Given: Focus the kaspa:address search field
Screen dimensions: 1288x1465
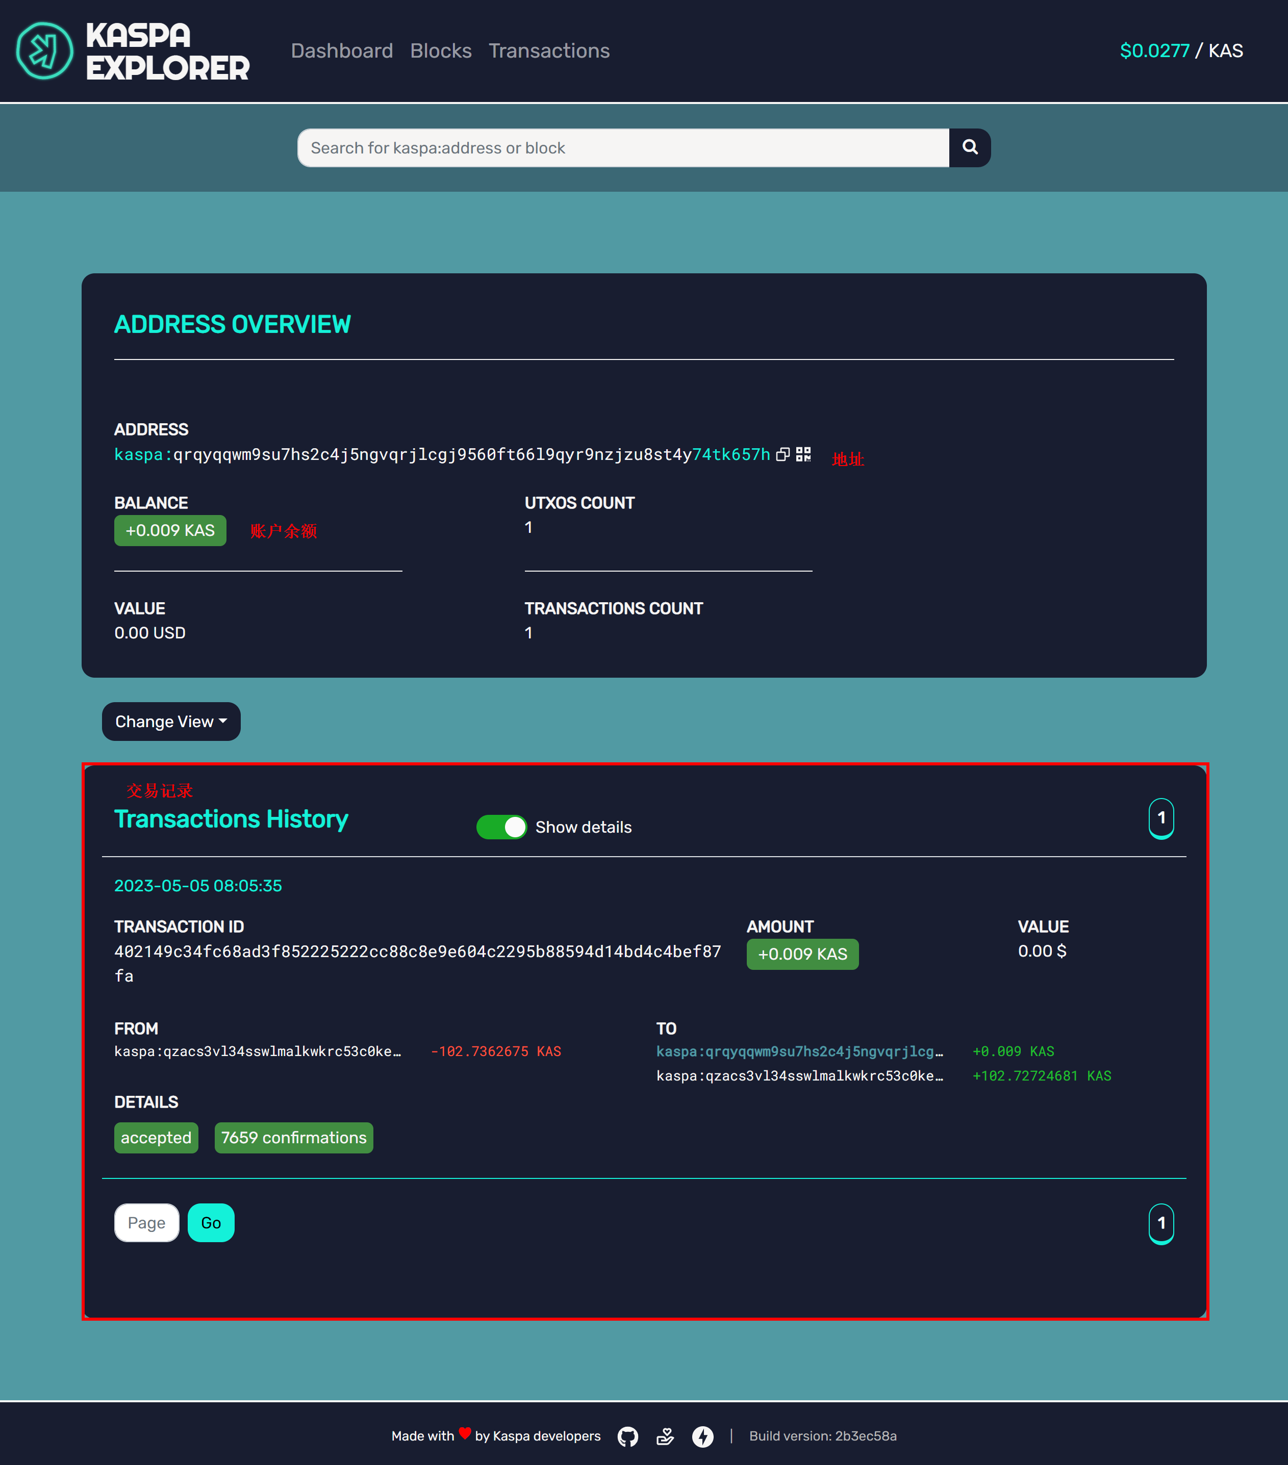Looking at the screenshot, I should click(x=622, y=148).
